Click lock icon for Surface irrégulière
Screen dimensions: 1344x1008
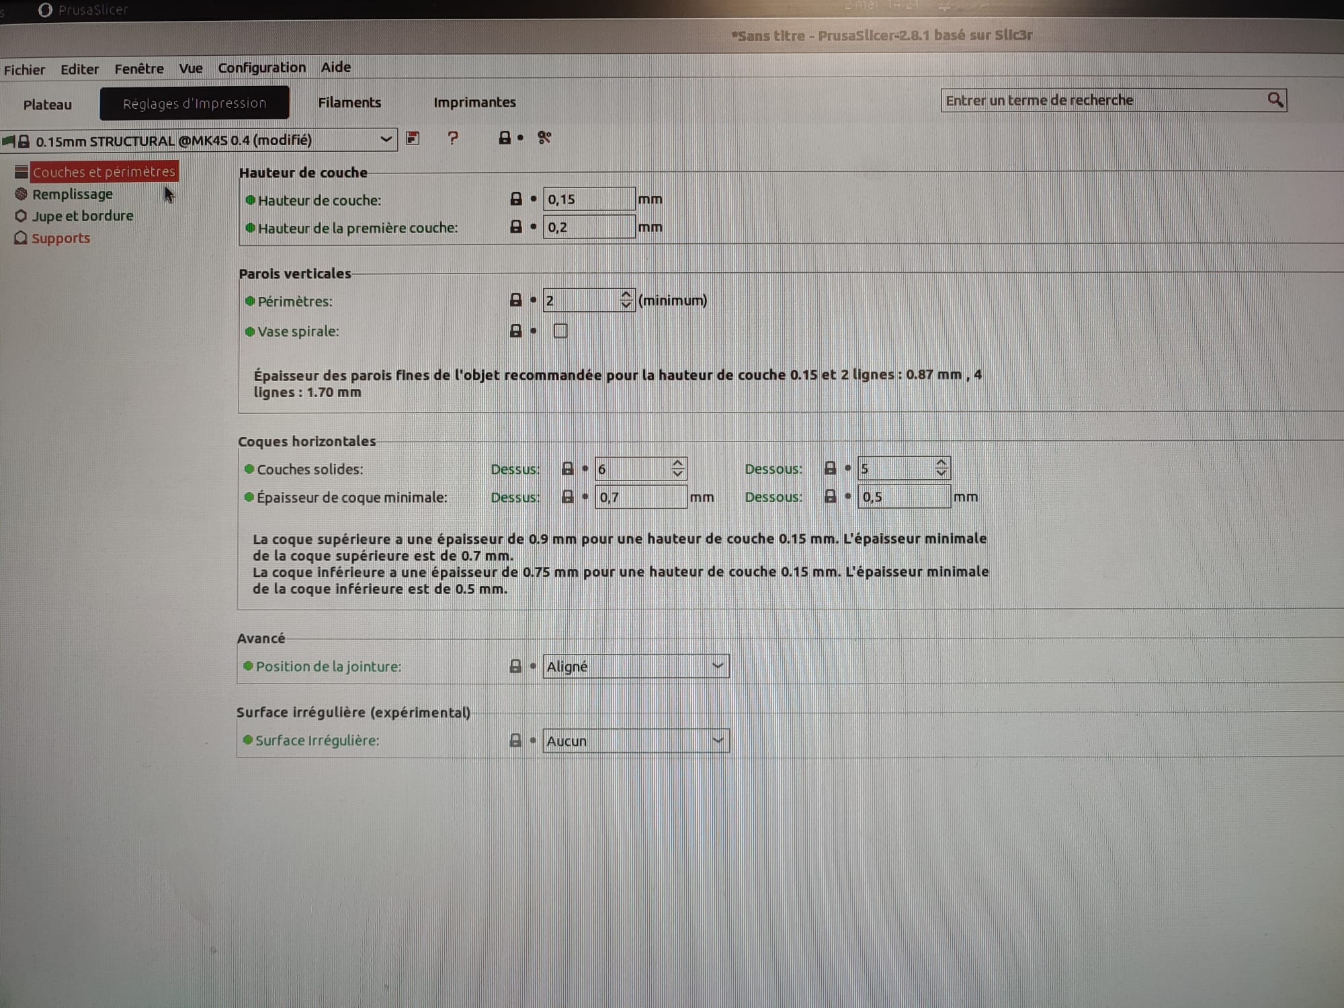click(x=515, y=740)
